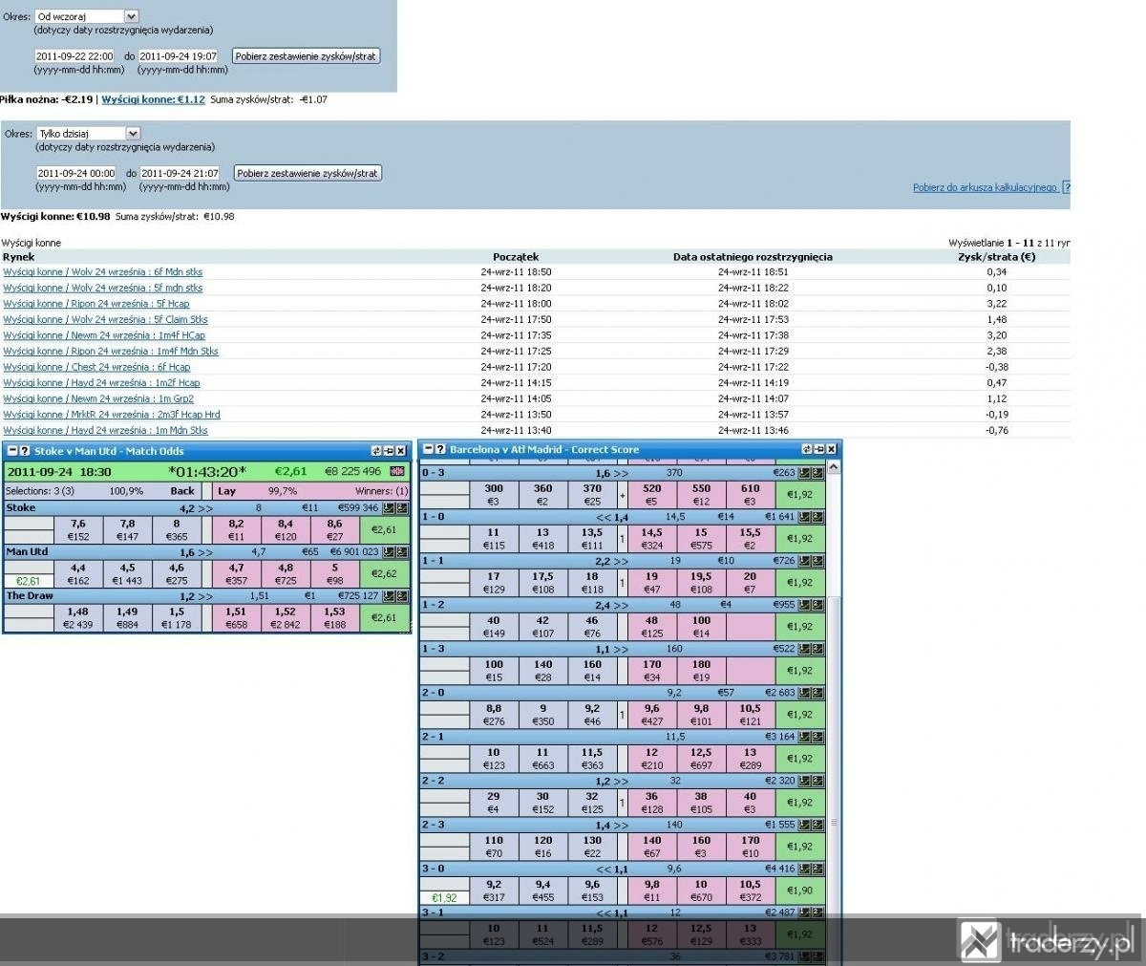Screen dimensions: 1146x966
Task: Expand Man Utd row with the 1,6 >> arrows
Action: (196, 552)
